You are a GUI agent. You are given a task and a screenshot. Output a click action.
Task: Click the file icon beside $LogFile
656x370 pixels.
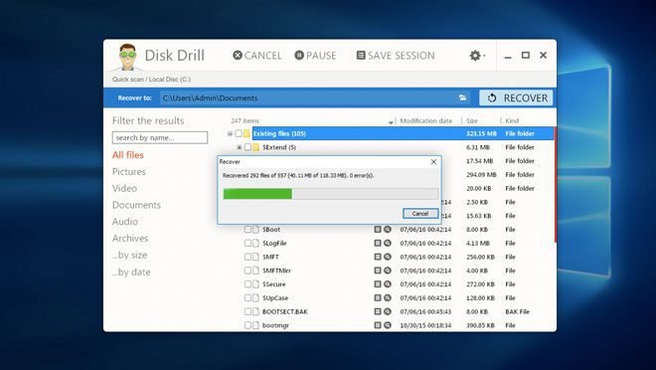255,243
